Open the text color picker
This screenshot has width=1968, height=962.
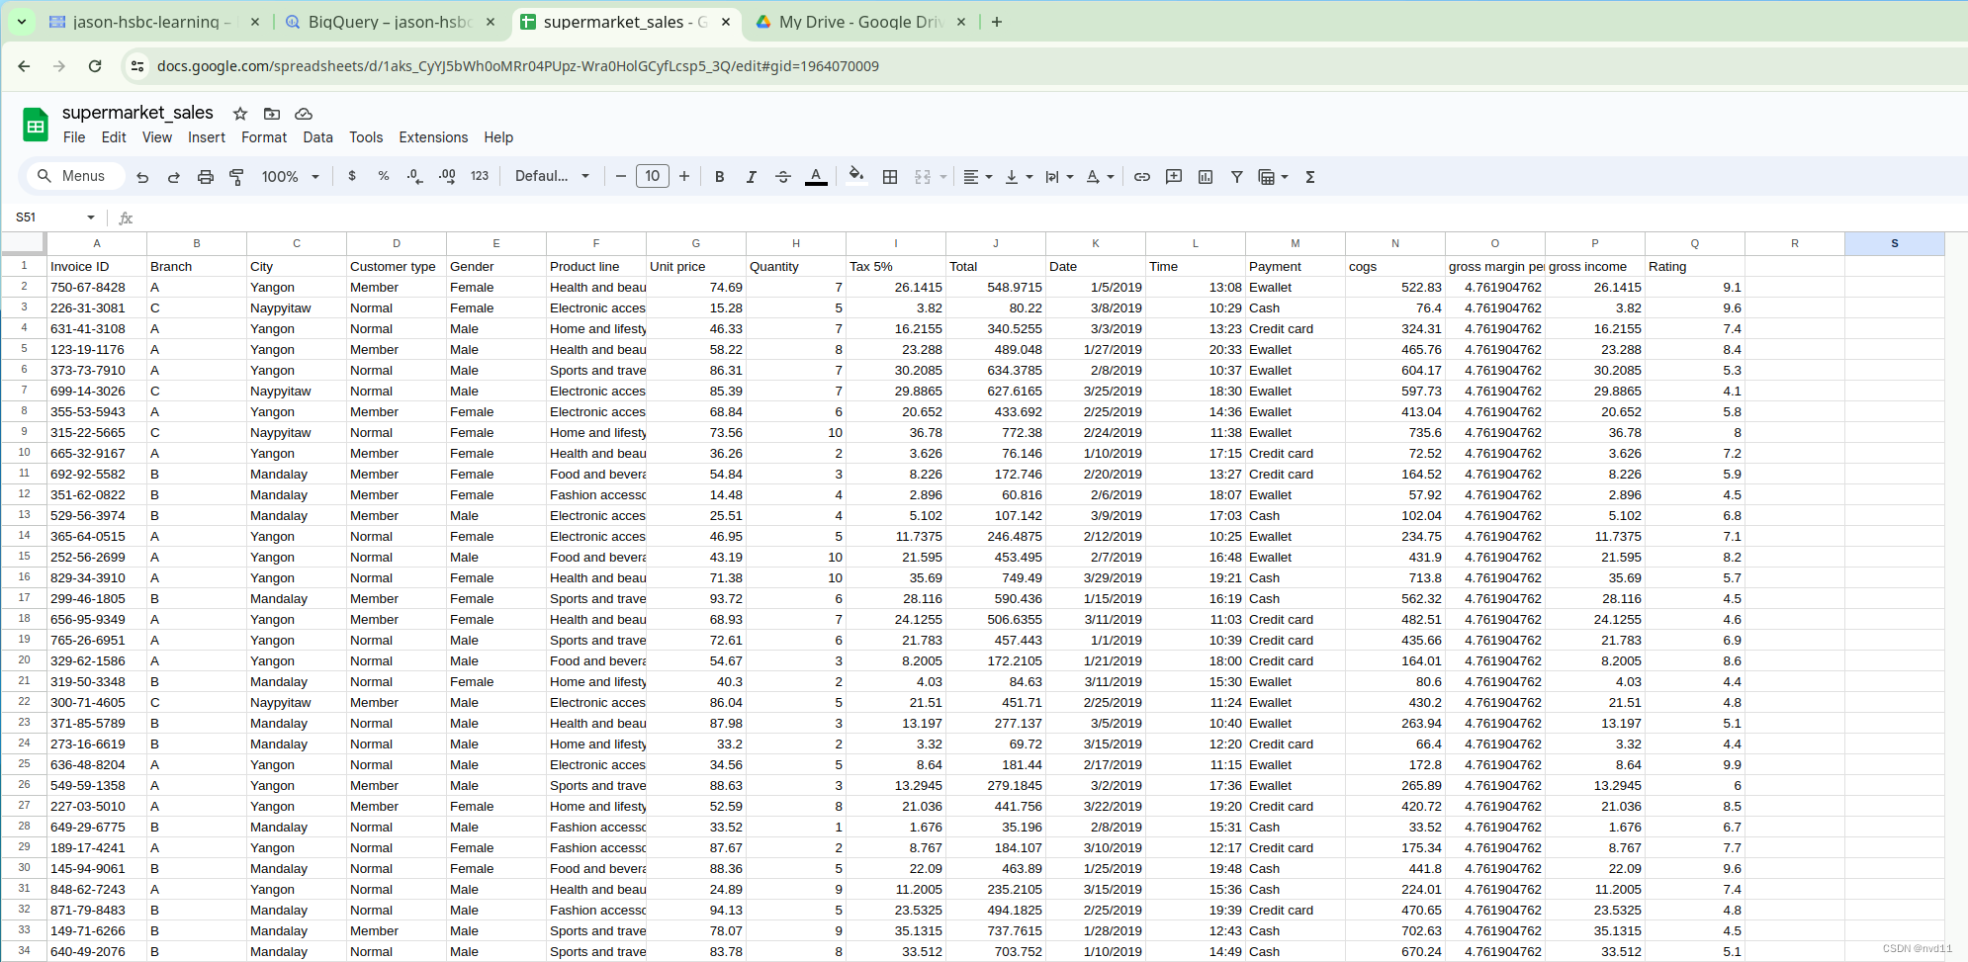816,177
